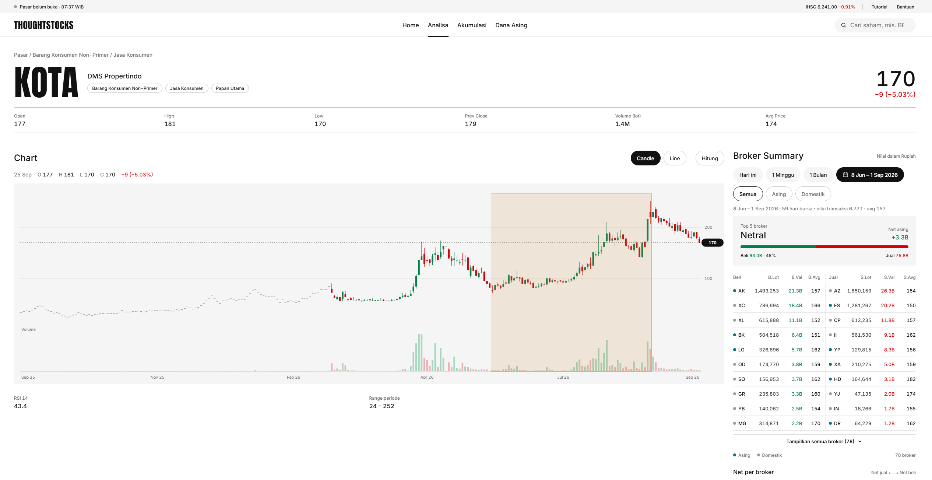Image resolution: width=932 pixels, height=480 pixels.
Task: Click the S.Val column header
Action: pyautogui.click(x=889, y=277)
